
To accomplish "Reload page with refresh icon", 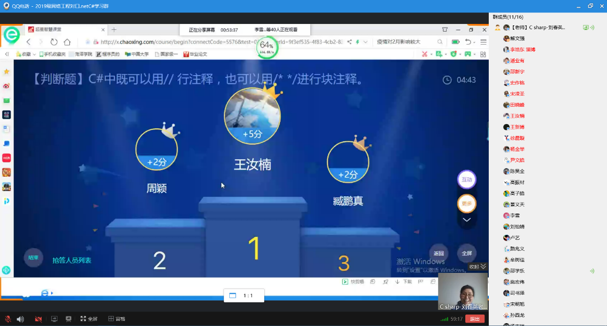I will [x=54, y=42].
